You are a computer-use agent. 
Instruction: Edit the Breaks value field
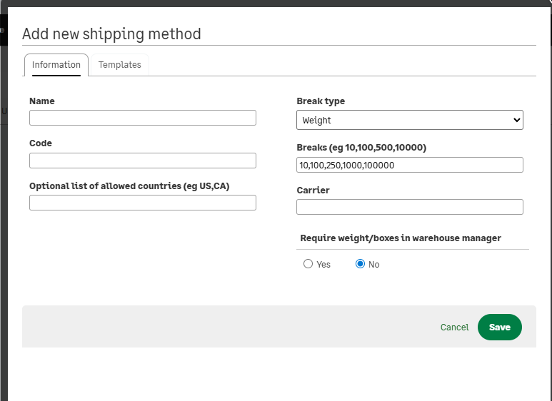pyautogui.click(x=410, y=165)
